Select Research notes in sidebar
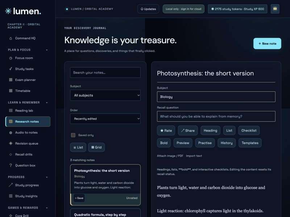Viewport: 290px width, 217px height. 28,122
